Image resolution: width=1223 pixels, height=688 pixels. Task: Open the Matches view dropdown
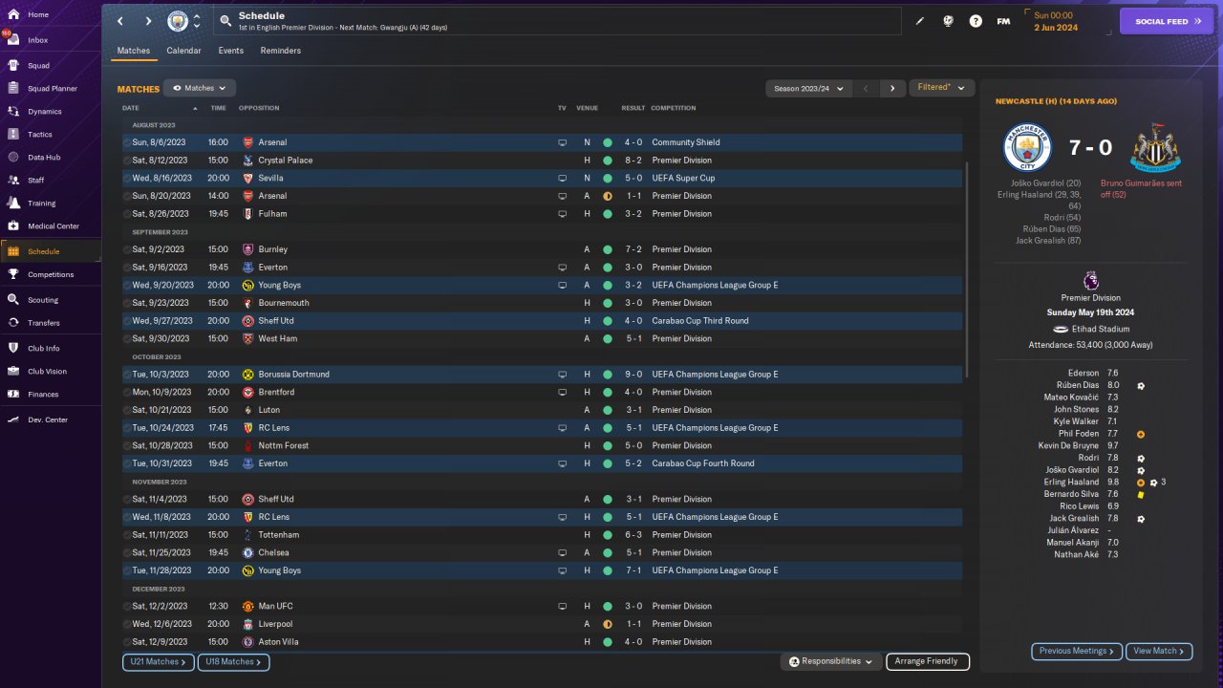(200, 88)
